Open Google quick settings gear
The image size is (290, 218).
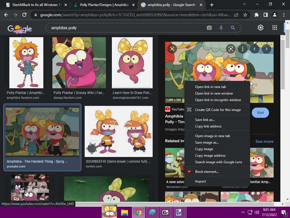pos(261,28)
